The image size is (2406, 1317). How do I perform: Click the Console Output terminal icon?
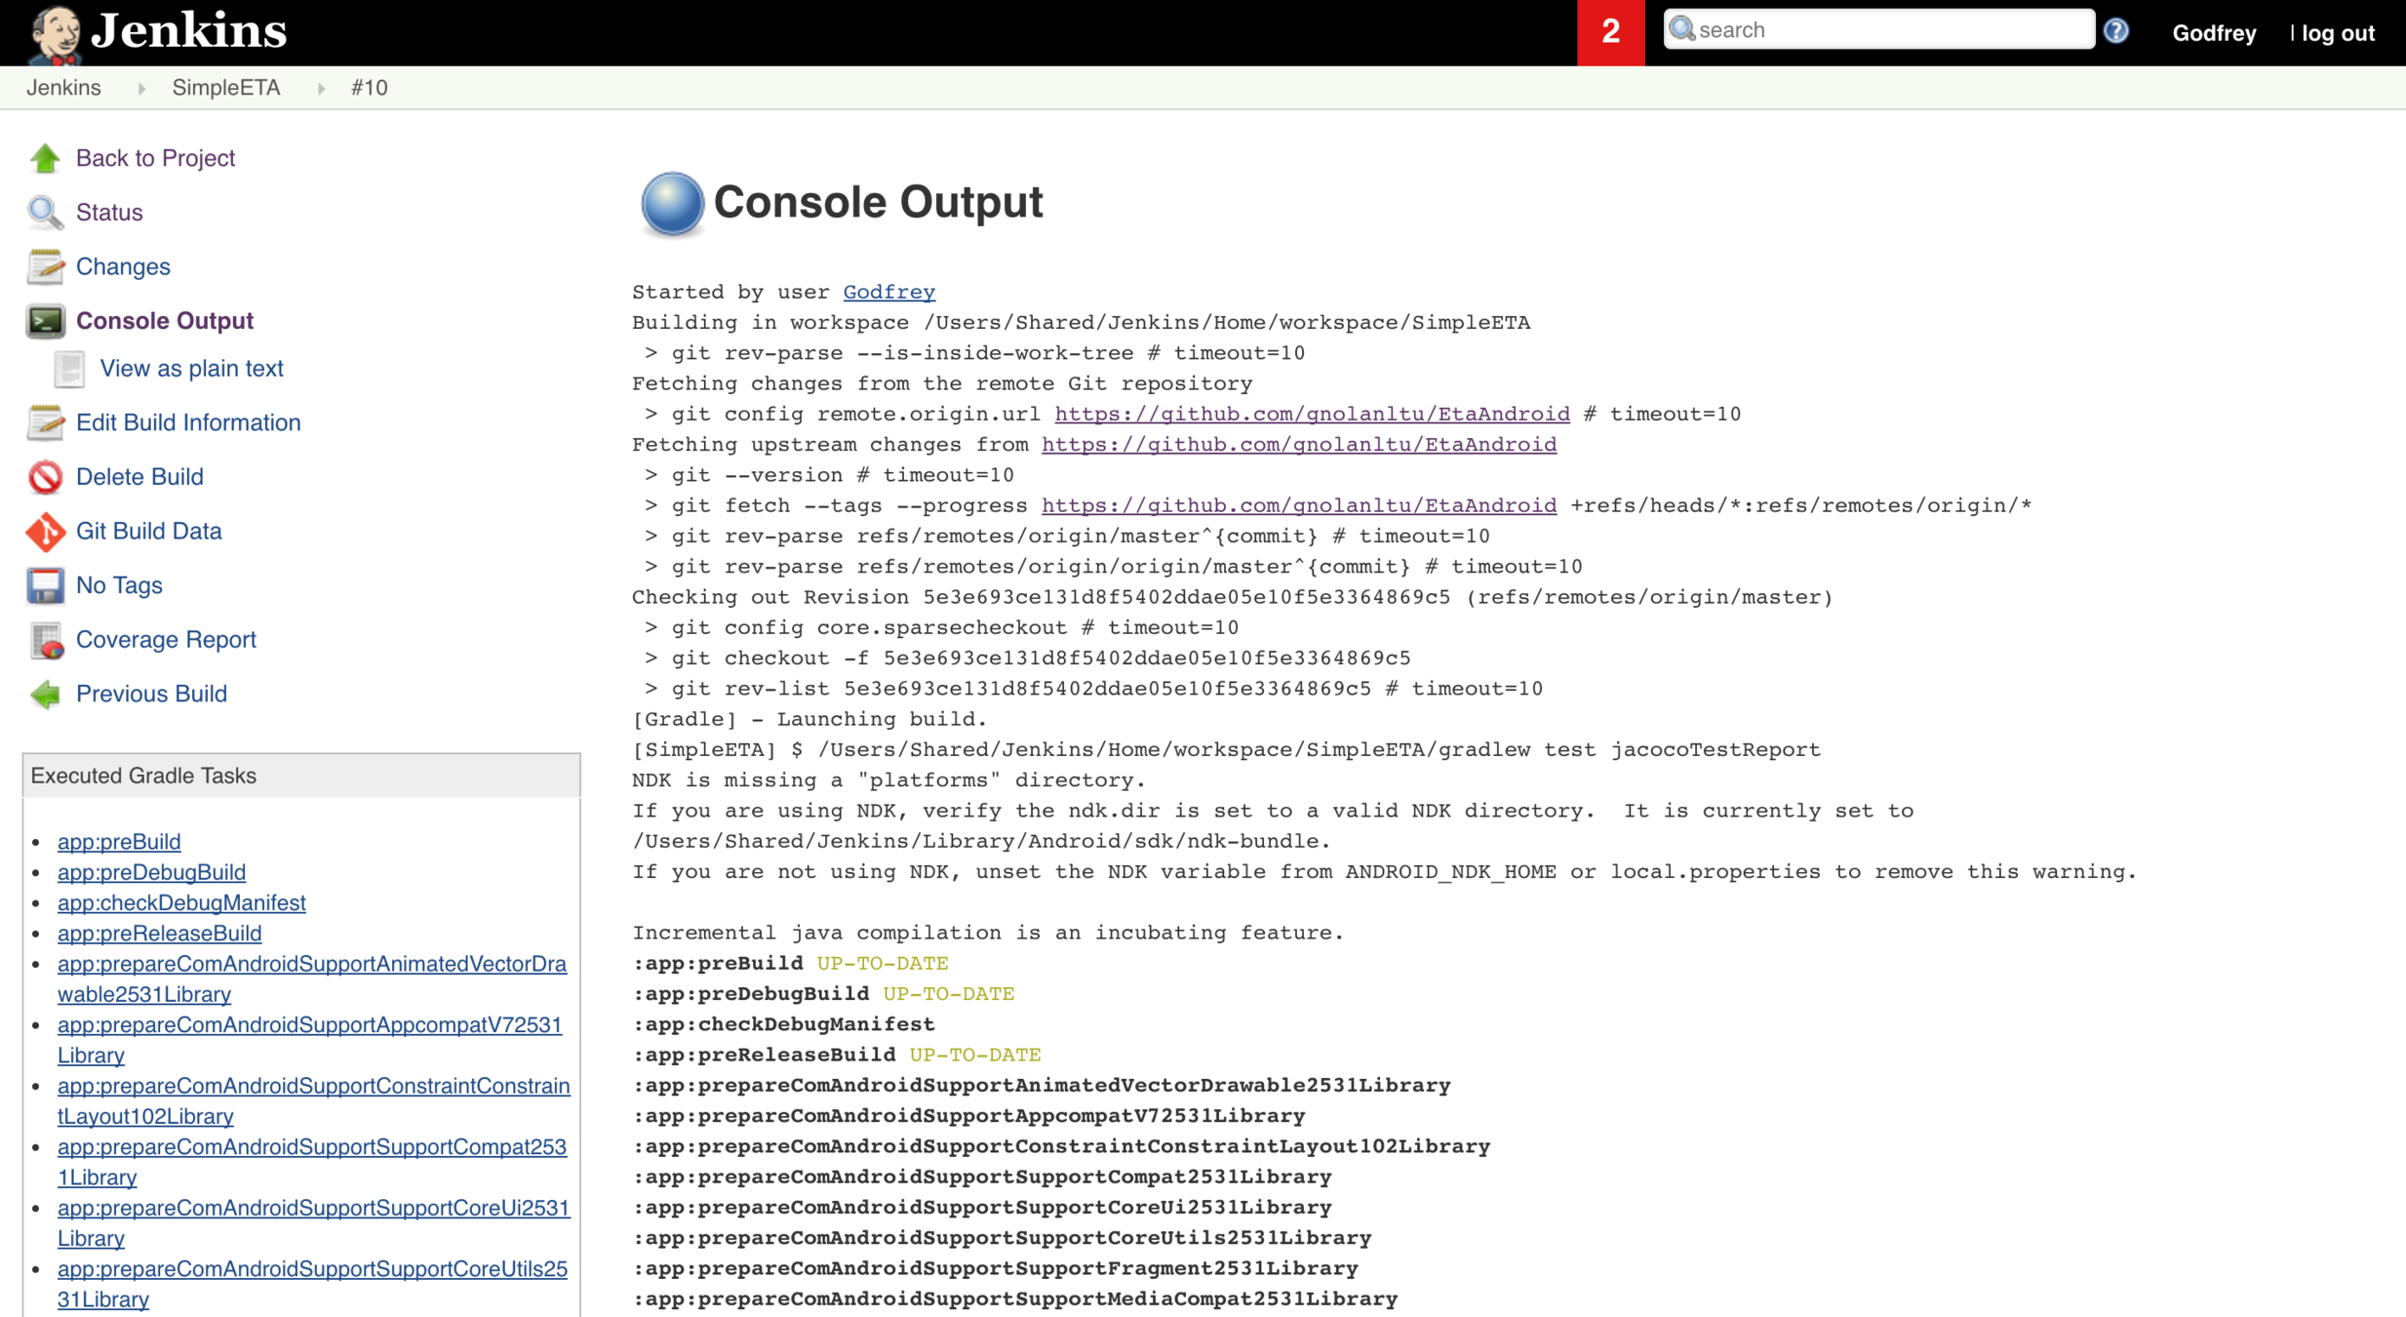45,321
